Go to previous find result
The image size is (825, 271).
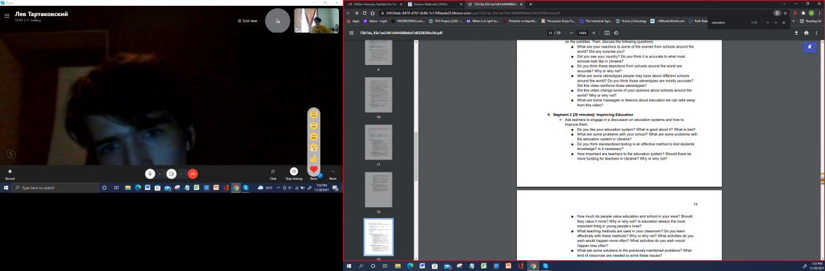pos(767,23)
